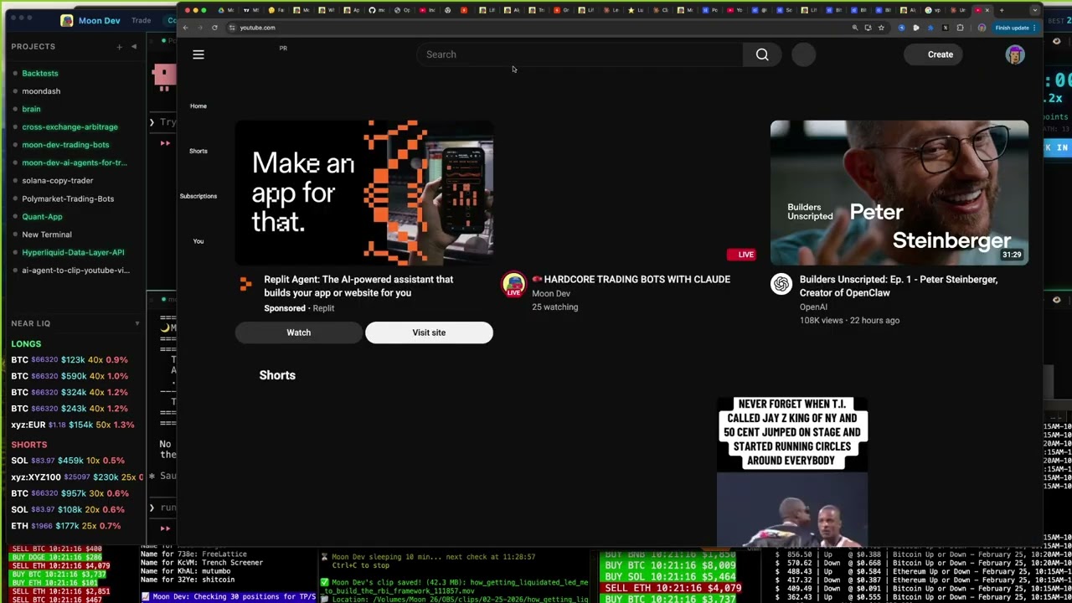Image resolution: width=1072 pixels, height=603 pixels.
Task: Open the T.I. Jay Z Shorts thumbnail
Action: coord(792,472)
